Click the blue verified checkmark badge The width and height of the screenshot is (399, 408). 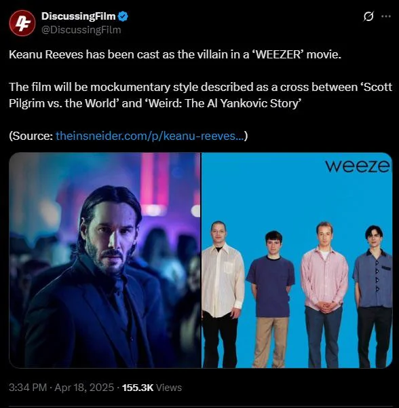click(x=123, y=16)
